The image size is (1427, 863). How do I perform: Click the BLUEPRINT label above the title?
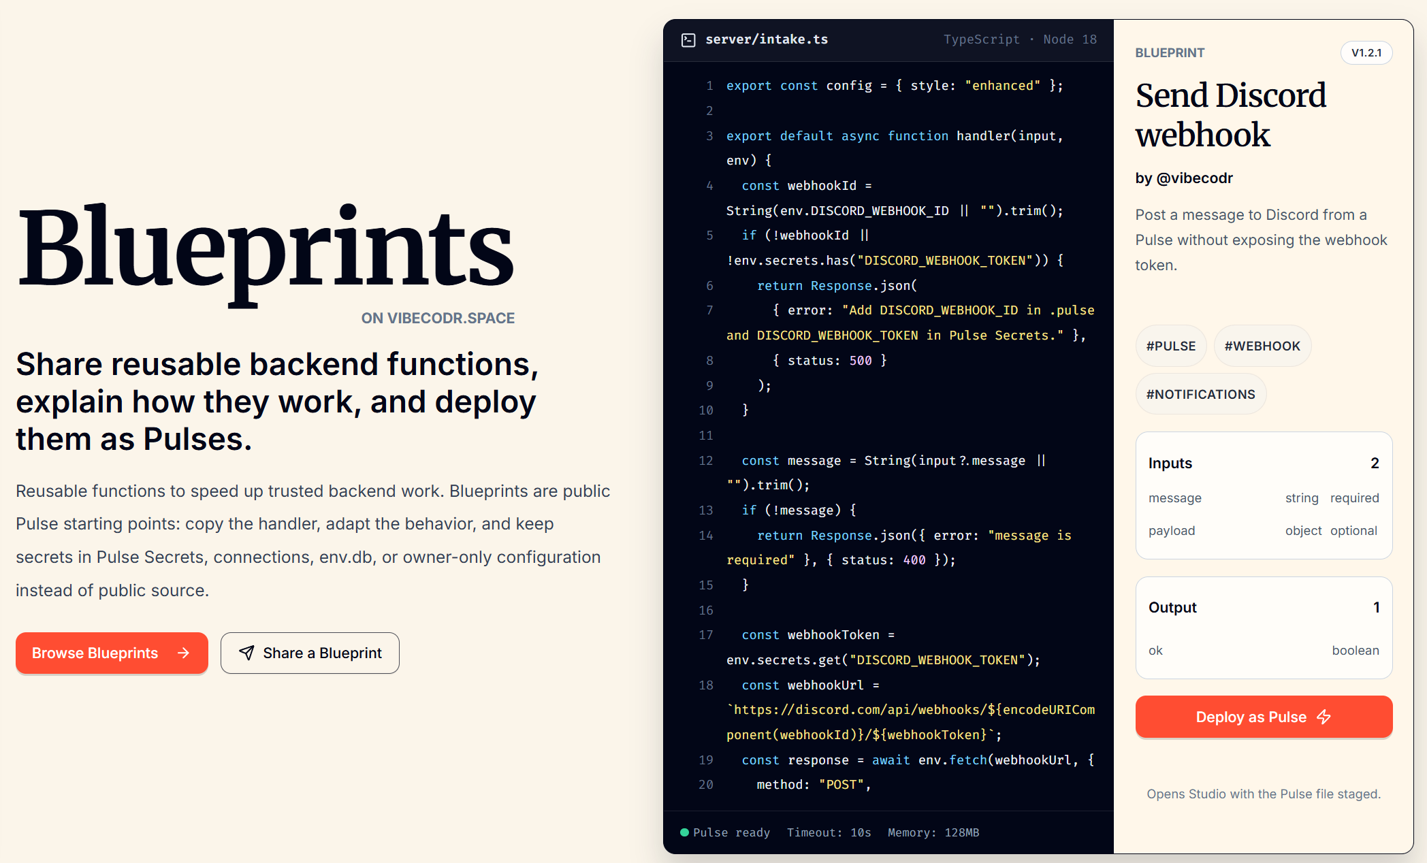[x=1170, y=52]
